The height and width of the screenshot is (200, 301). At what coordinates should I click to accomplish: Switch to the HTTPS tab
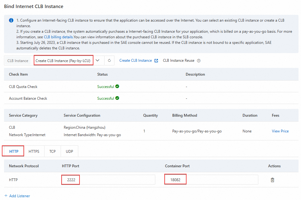click(34, 152)
